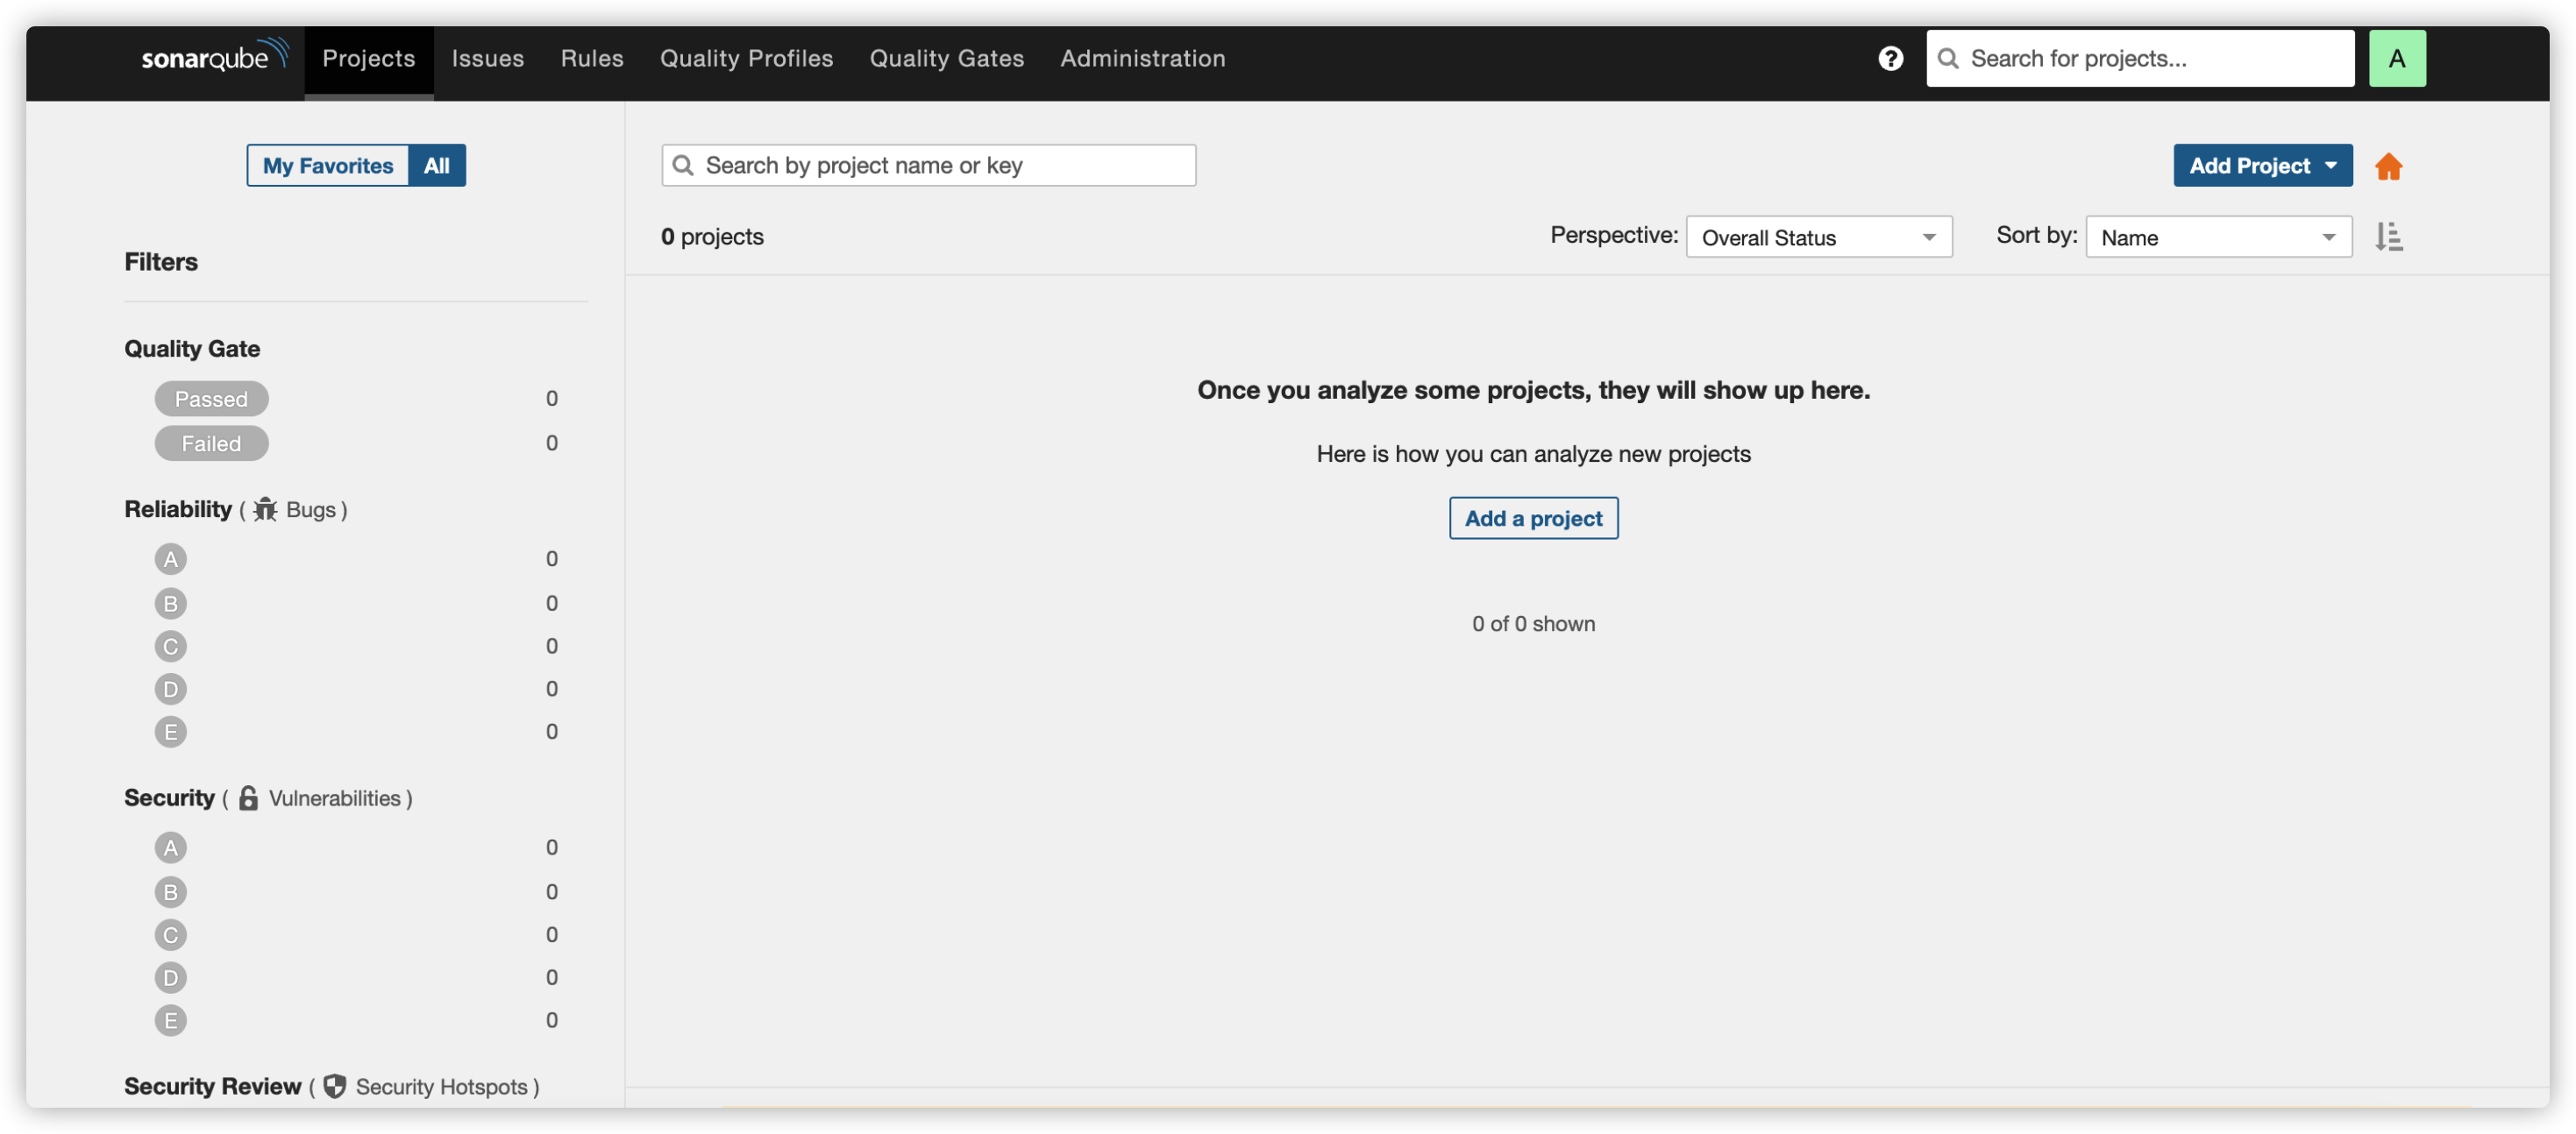Toggle the sort order direction icon
Screen dimensions: 2576x1134
[2389, 236]
